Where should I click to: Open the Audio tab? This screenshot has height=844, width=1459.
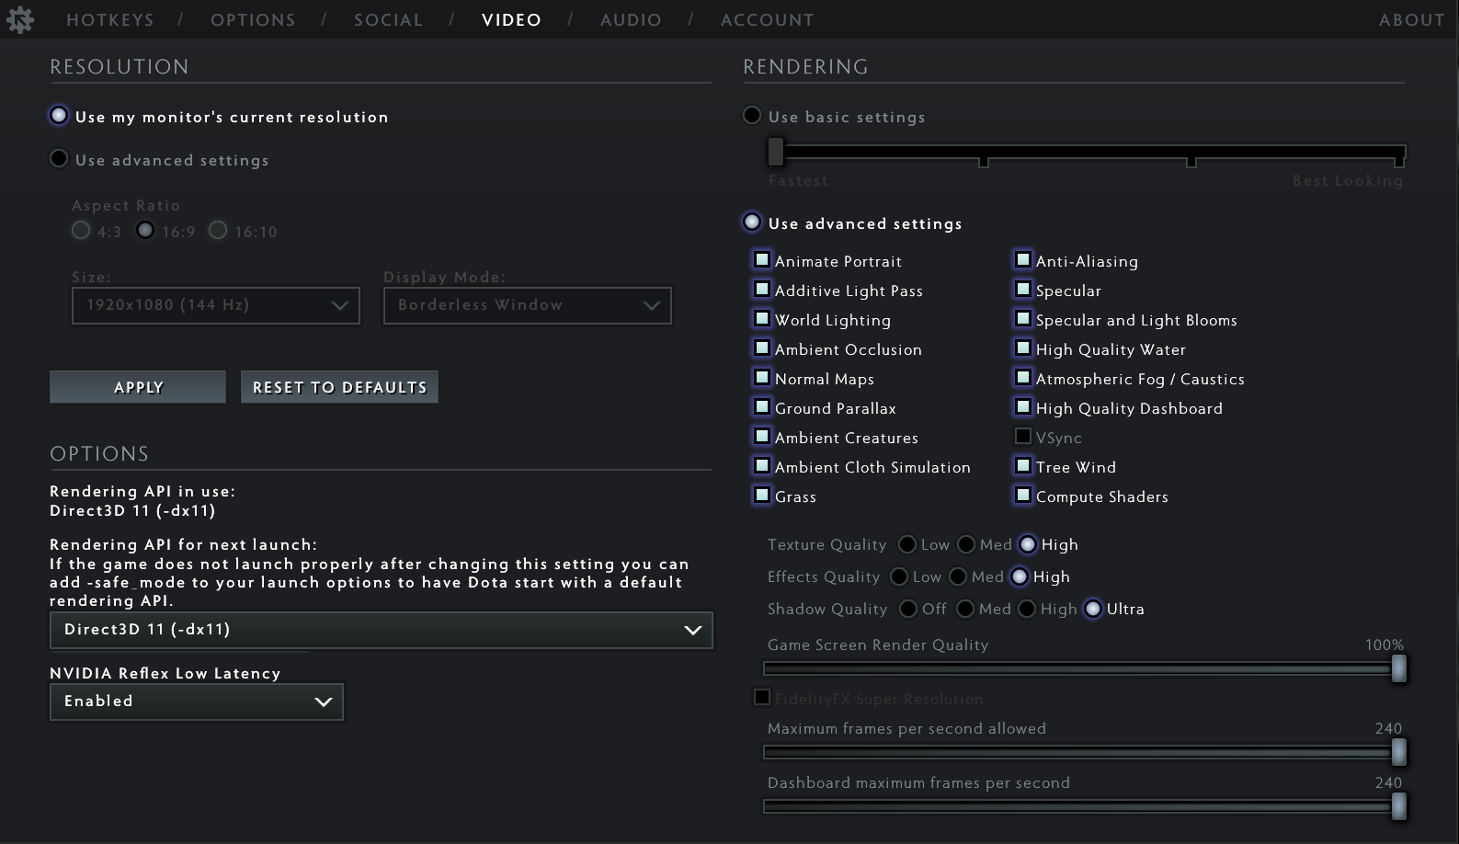click(x=631, y=20)
